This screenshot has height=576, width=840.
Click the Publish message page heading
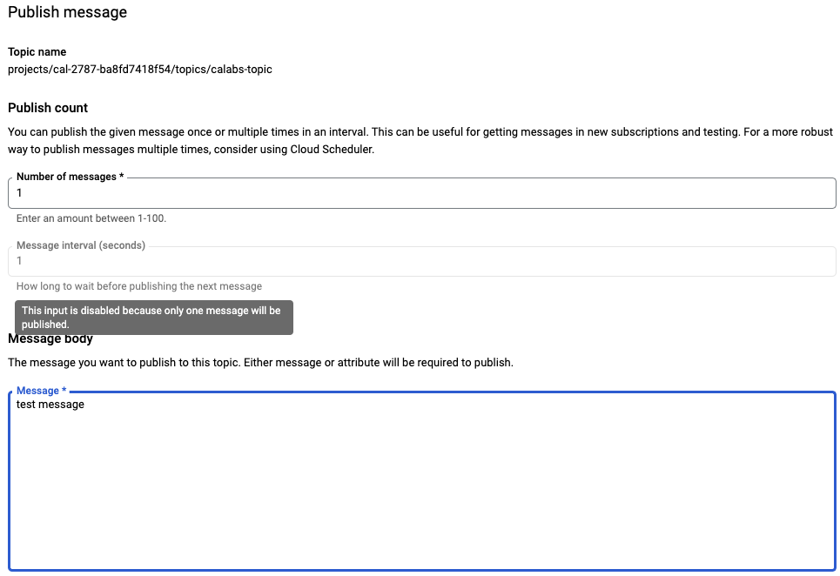(x=67, y=12)
